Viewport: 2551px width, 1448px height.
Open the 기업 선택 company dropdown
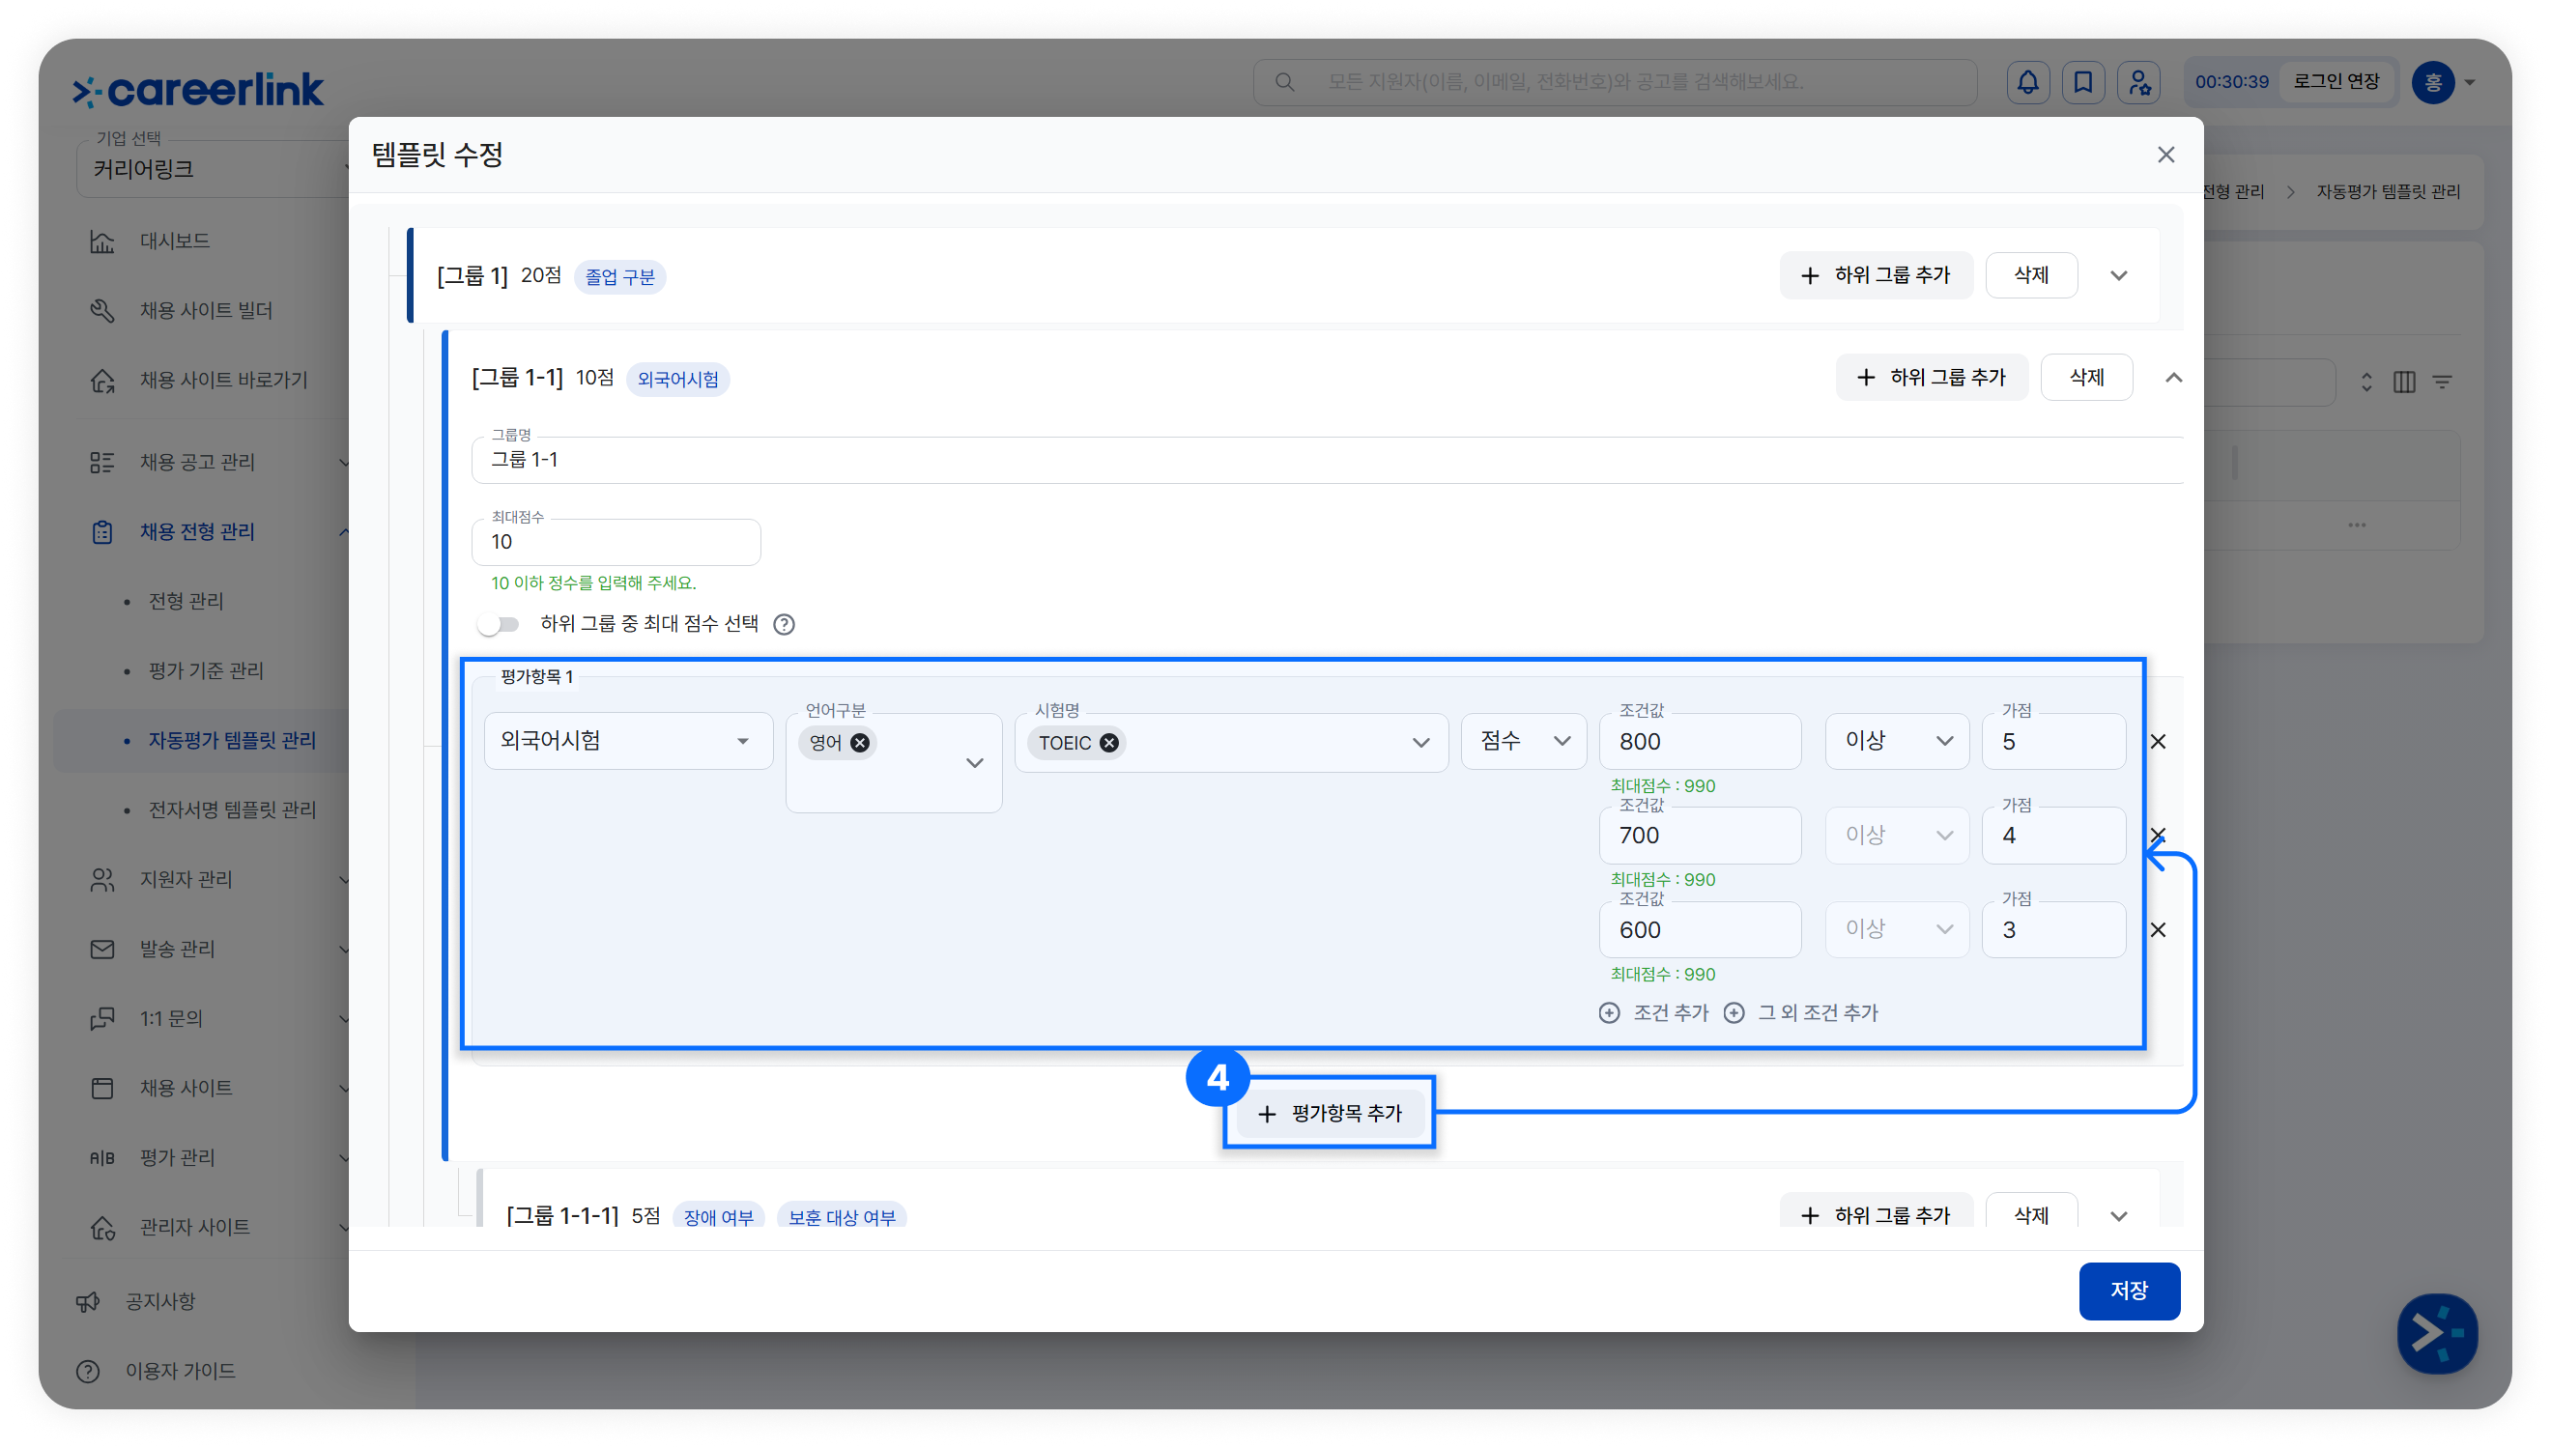click(213, 169)
